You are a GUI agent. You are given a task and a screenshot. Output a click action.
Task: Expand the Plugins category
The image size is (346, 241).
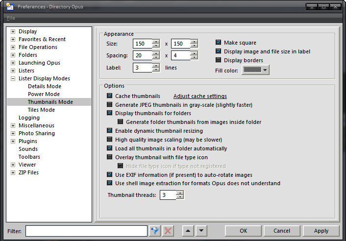pyautogui.click(x=13, y=142)
